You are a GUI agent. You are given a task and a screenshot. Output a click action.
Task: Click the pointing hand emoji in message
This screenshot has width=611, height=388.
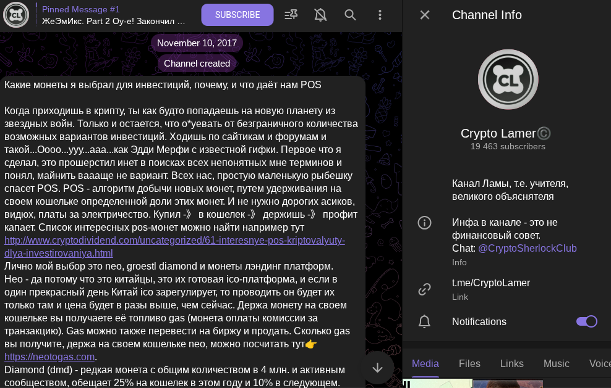(311, 344)
